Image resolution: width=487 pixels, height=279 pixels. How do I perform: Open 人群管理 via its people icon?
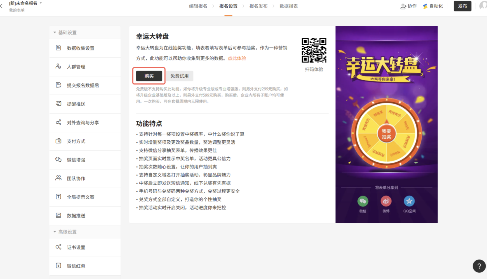coord(58,66)
